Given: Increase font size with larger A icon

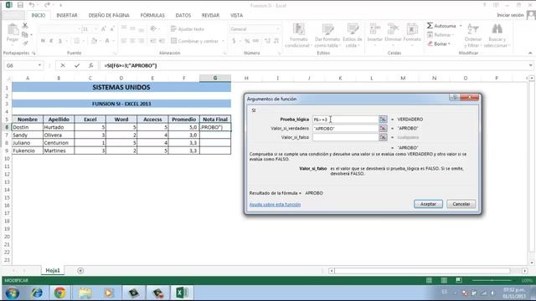Looking at the screenshot, I should [x=104, y=29].
